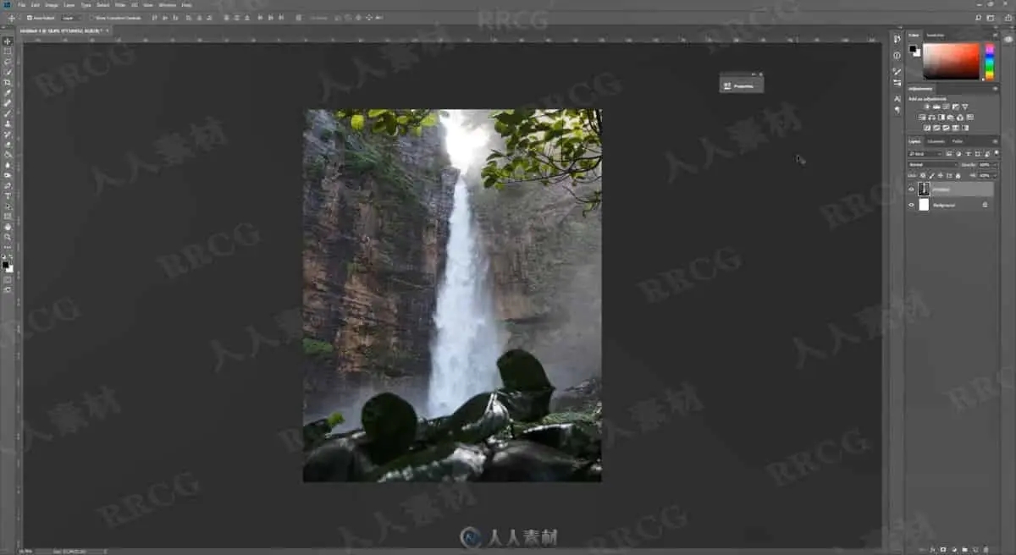Click align left edges in options bar
Image resolution: width=1016 pixels, height=555 pixels.
[x=188, y=18]
